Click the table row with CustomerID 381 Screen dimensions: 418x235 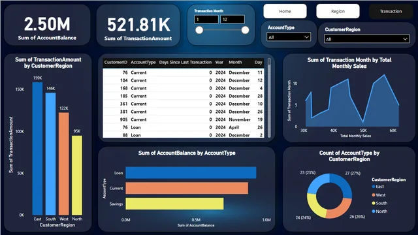click(184, 112)
